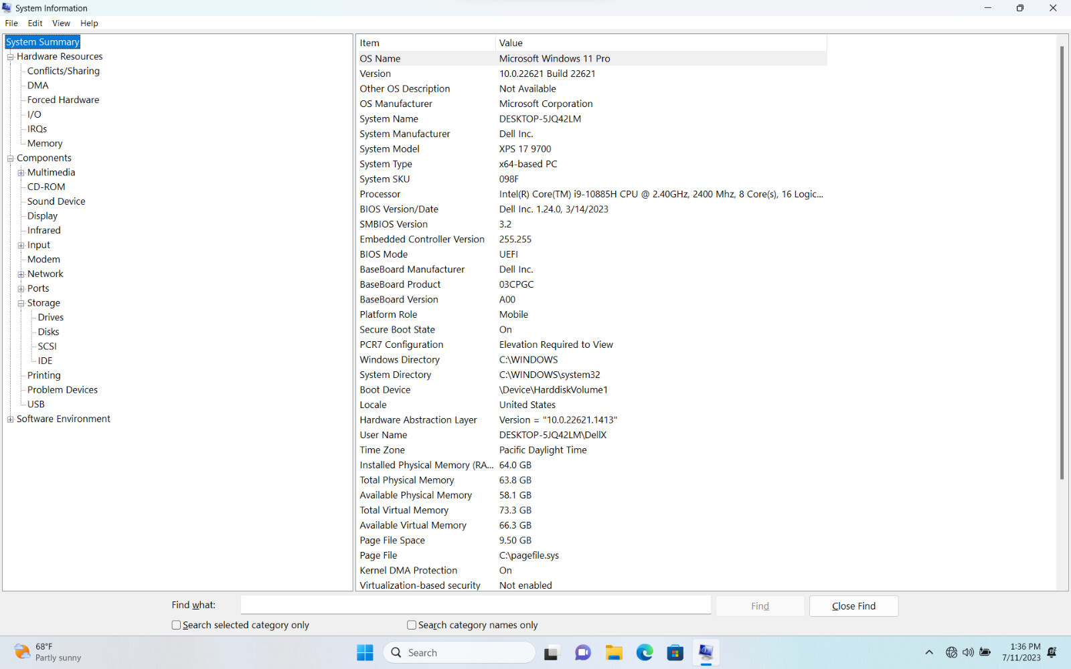Click the vertical scrollbar of details pane
The image size is (1071, 669).
pos(1062,262)
